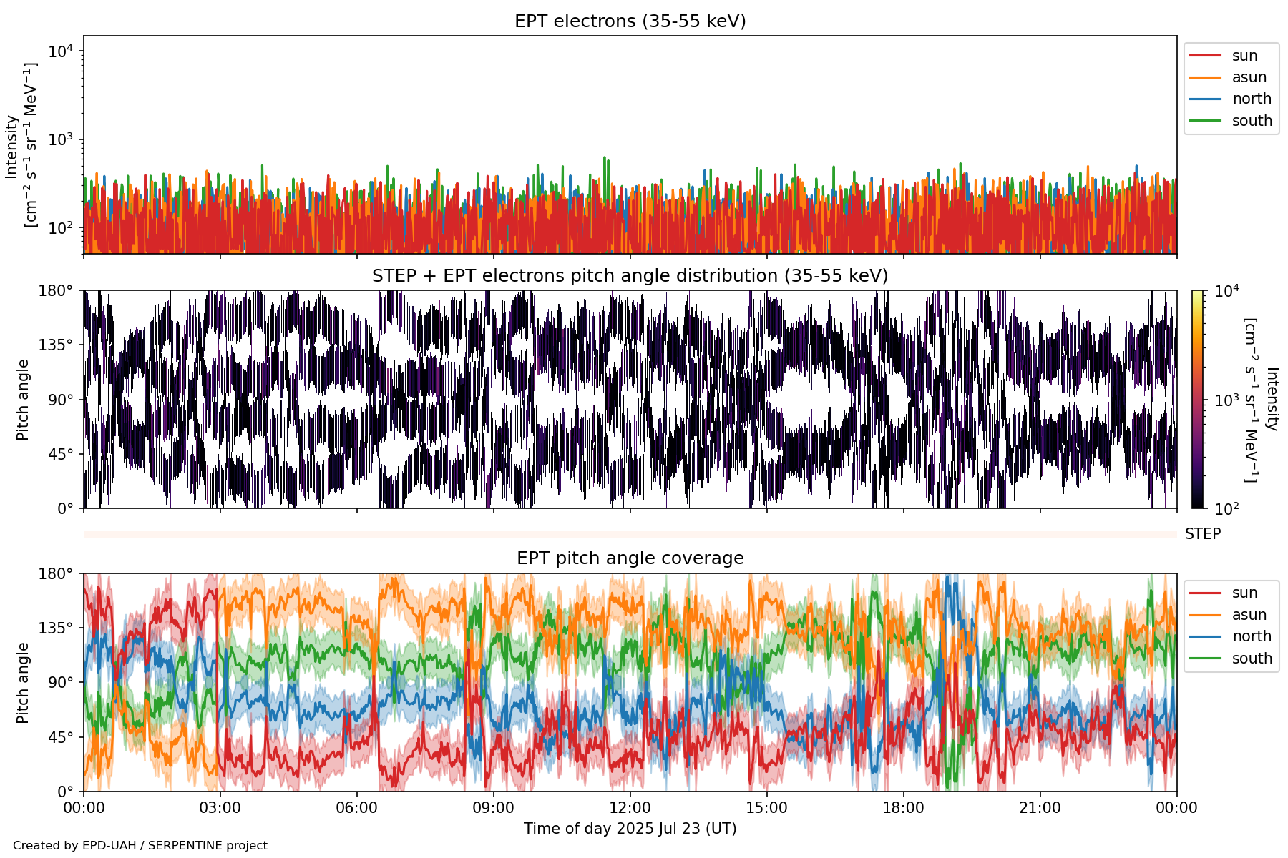Click the 21:00 tick label on time axis
Viewport: 1288px width, 858px height.
coord(1040,808)
